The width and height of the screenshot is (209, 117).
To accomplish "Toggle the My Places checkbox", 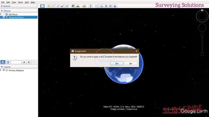I will 4,14.
